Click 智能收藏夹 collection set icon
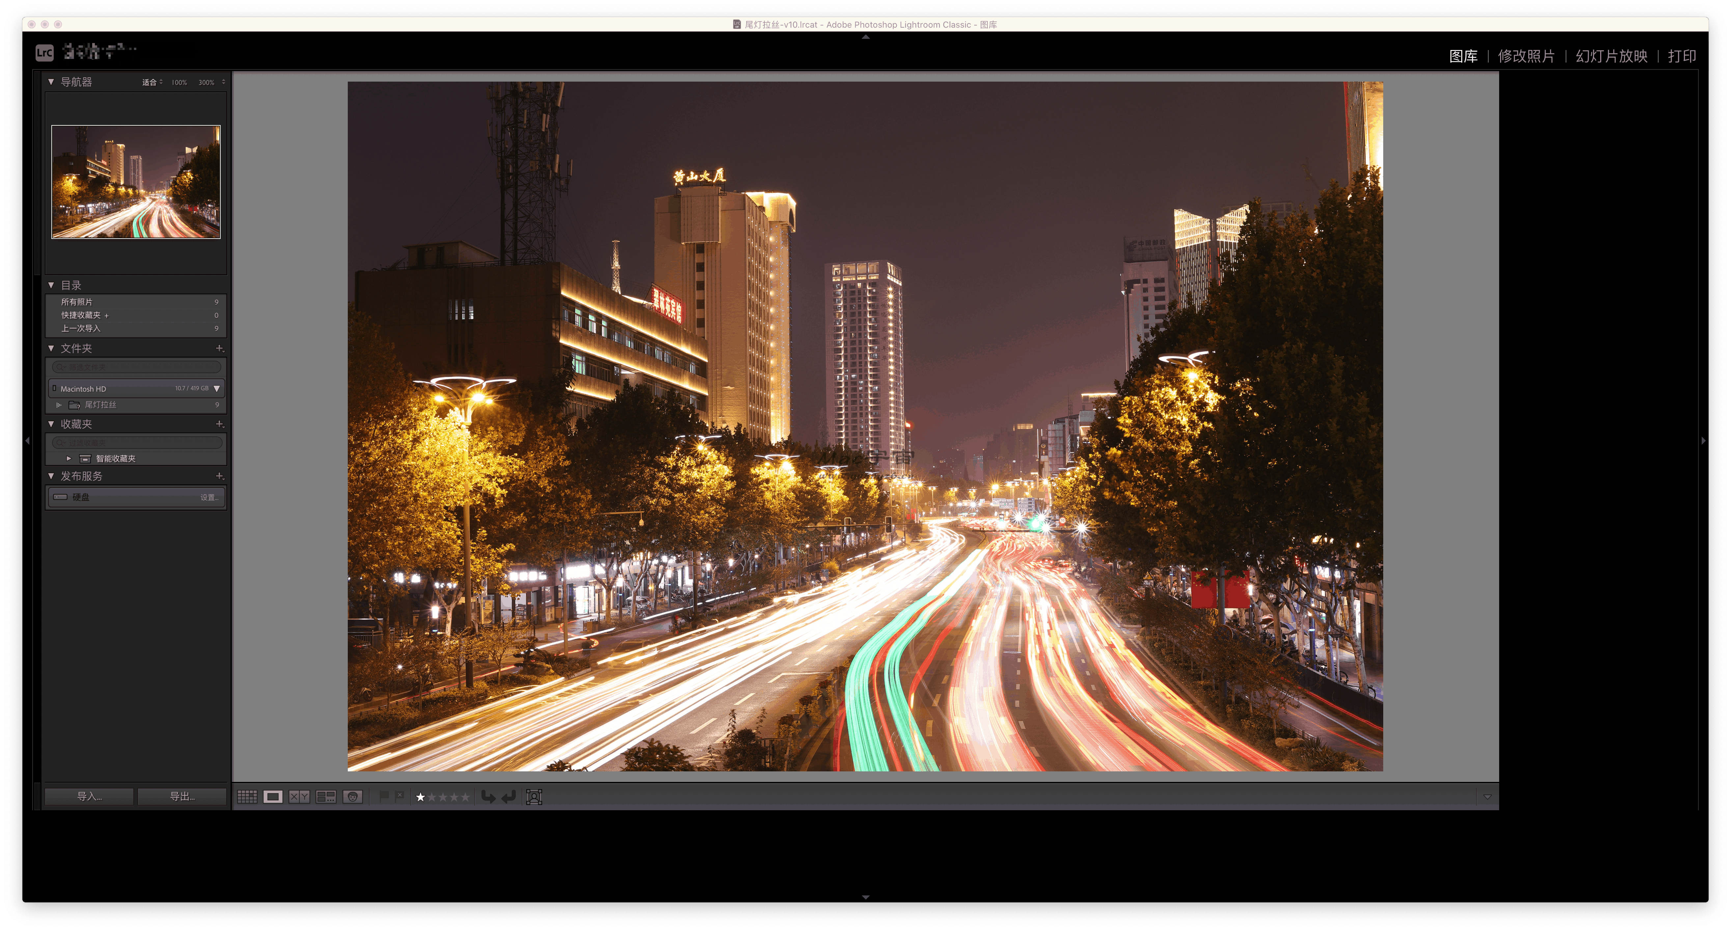This screenshot has height=930, width=1731. click(x=85, y=459)
